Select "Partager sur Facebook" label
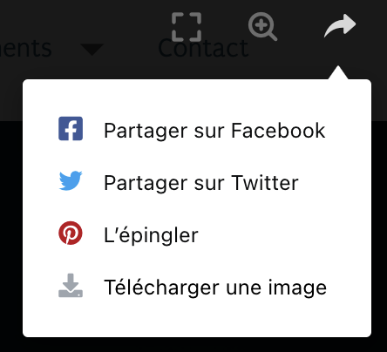This screenshot has width=387, height=352. coord(214,131)
